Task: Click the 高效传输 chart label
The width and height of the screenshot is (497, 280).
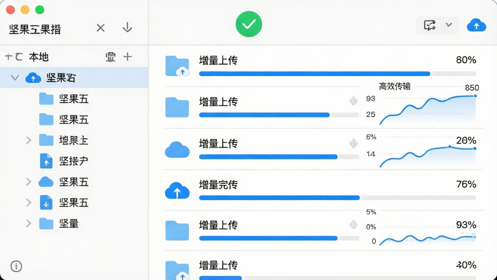Action: point(395,86)
